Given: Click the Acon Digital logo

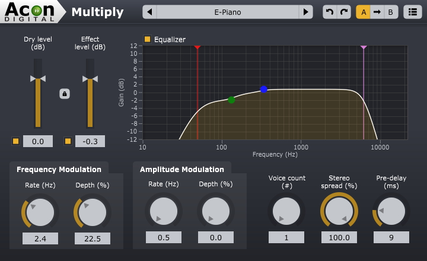Looking at the screenshot, I should click(30, 11).
